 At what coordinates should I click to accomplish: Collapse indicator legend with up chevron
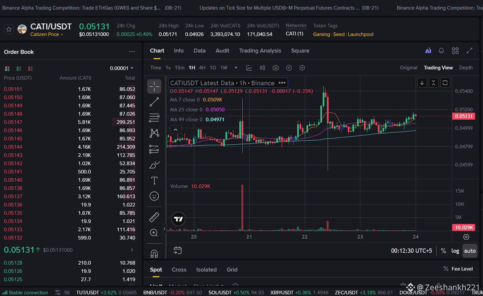click(x=176, y=130)
